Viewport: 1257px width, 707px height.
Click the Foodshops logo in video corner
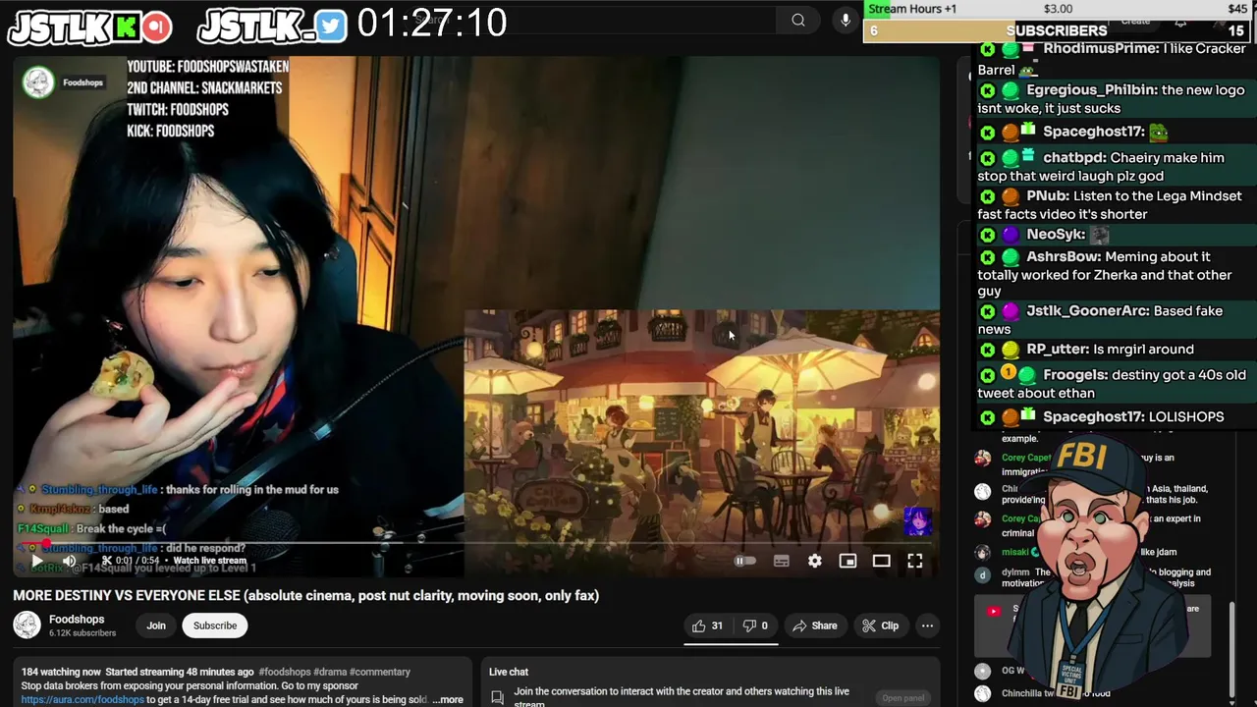(38, 82)
